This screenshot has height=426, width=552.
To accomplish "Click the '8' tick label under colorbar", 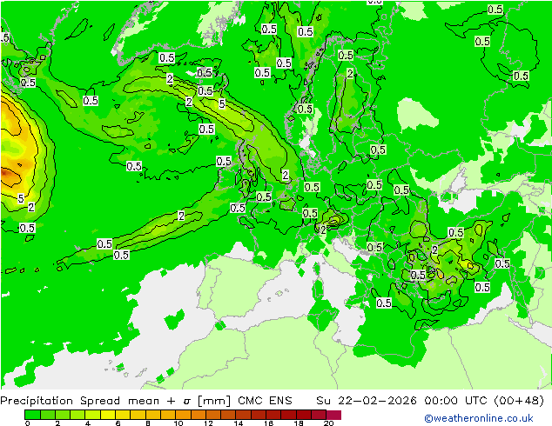I will pos(148,423).
